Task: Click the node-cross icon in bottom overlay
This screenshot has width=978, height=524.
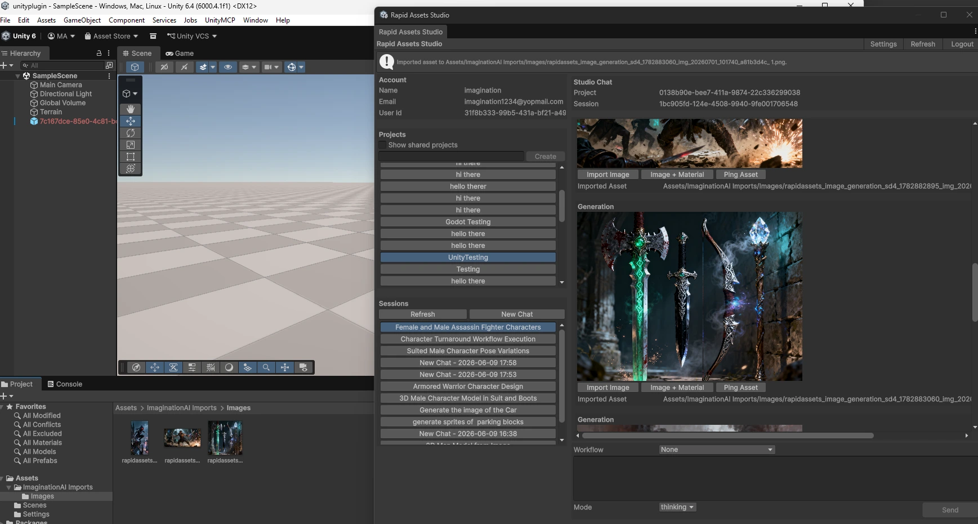Action: [x=285, y=367]
